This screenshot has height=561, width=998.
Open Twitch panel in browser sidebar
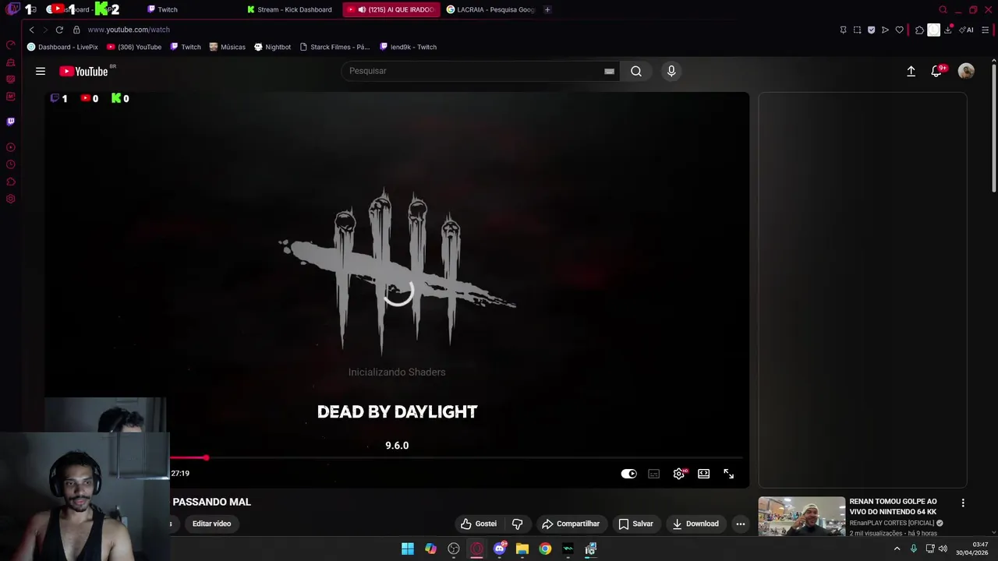tap(10, 122)
